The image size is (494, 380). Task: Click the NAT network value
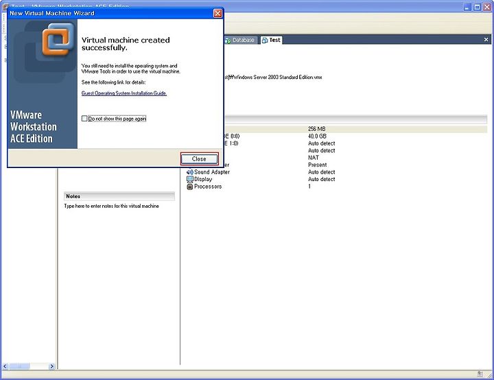click(x=313, y=158)
